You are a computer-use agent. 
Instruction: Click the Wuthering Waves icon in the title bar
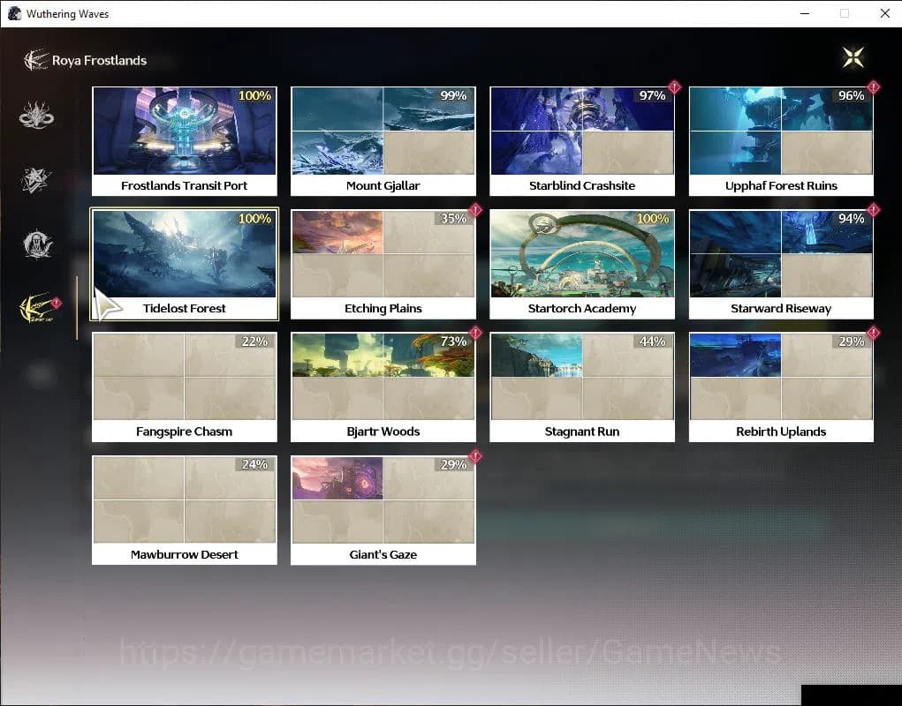tap(13, 13)
